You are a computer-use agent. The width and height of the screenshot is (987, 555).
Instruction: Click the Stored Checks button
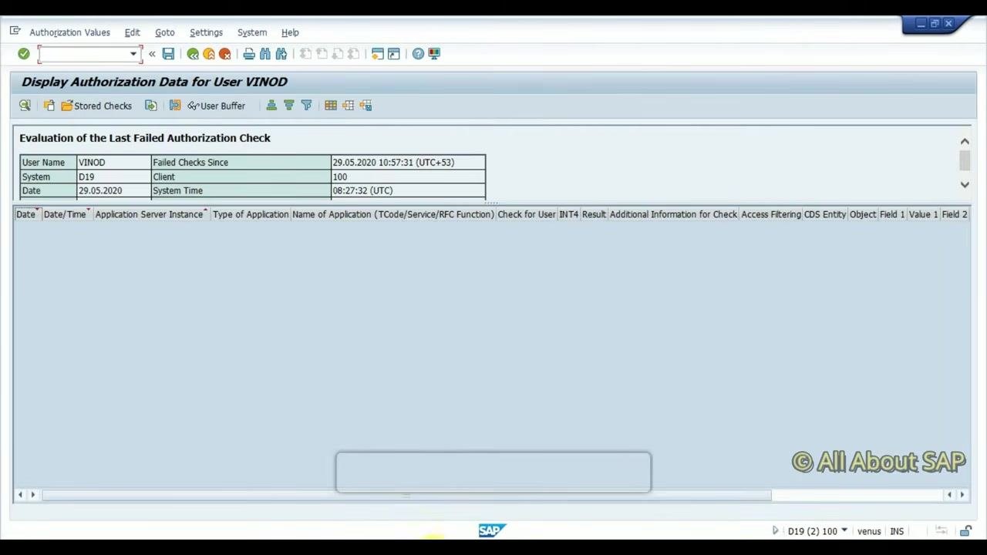coord(96,106)
